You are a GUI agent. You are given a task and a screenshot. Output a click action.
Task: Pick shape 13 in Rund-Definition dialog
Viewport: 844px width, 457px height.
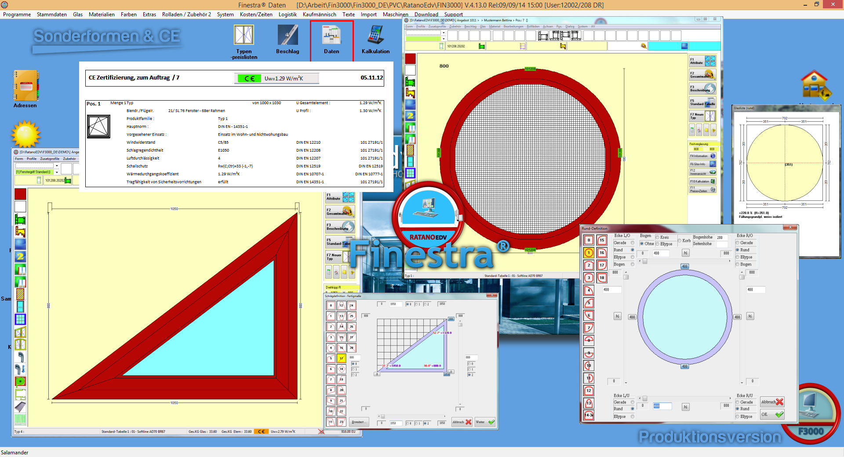[589, 403]
